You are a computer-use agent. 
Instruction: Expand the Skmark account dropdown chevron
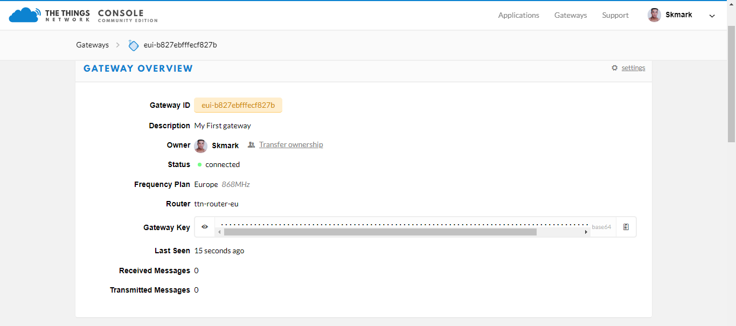coord(712,16)
